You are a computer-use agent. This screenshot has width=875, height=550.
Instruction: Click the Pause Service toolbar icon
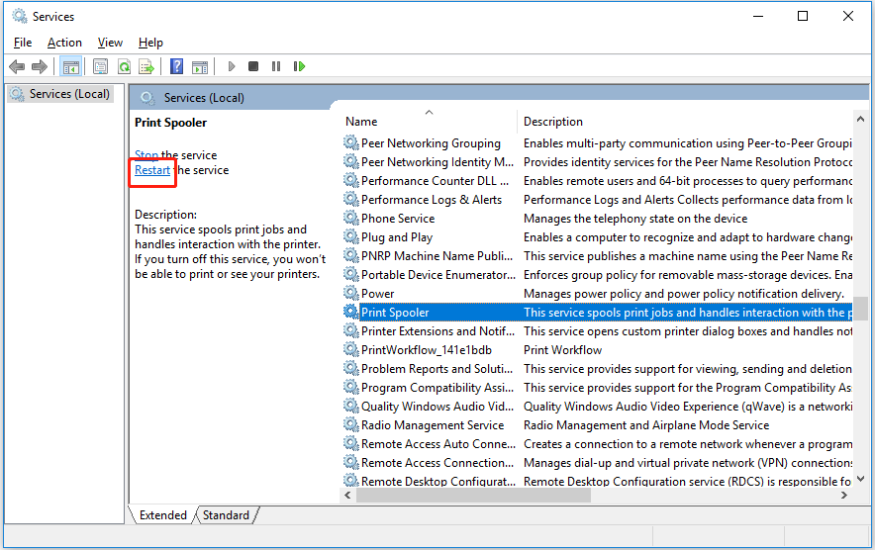[276, 66]
